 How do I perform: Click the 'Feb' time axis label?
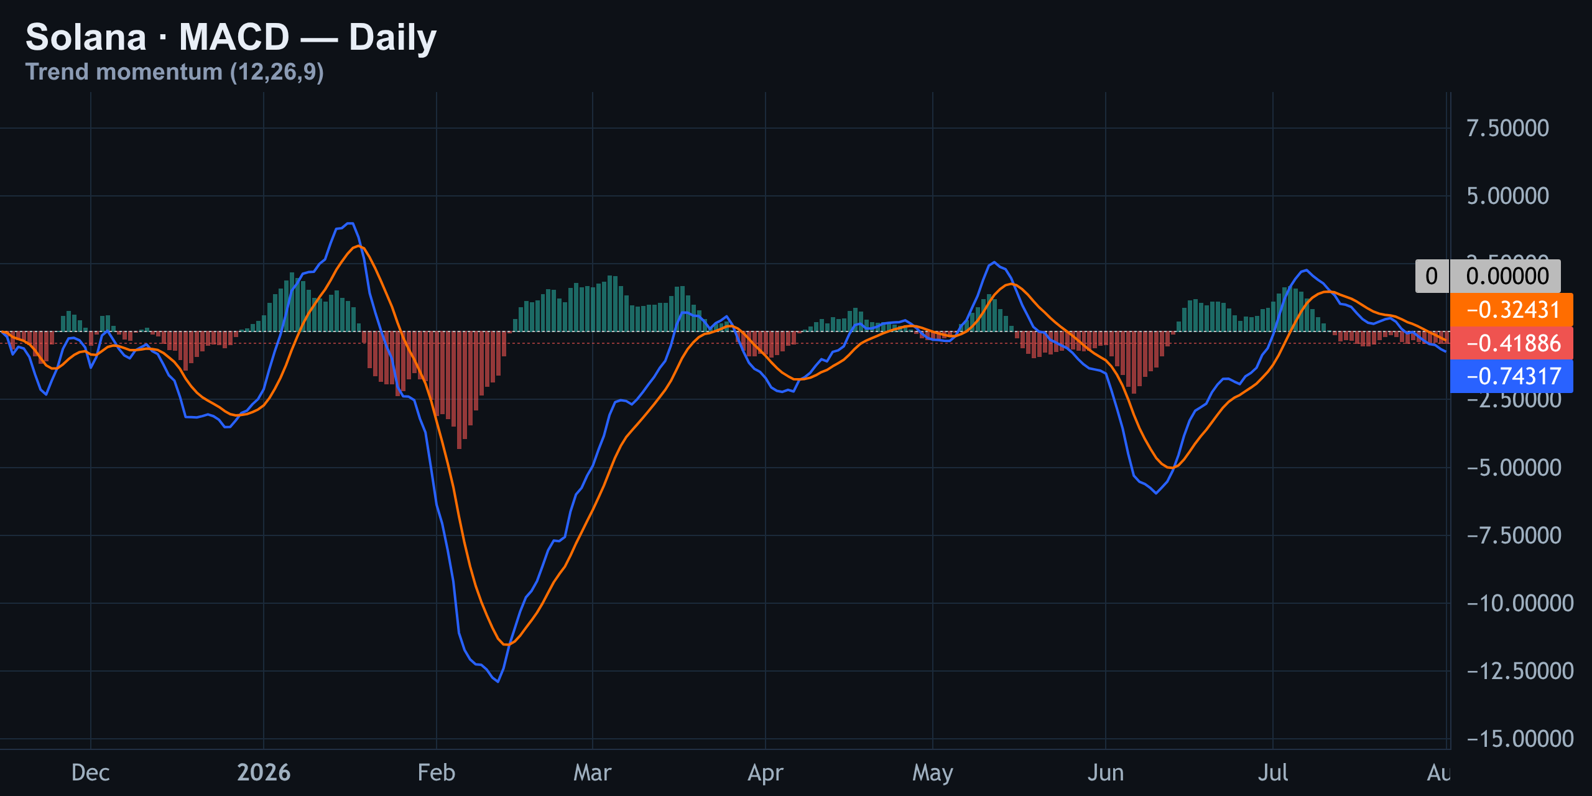437,772
